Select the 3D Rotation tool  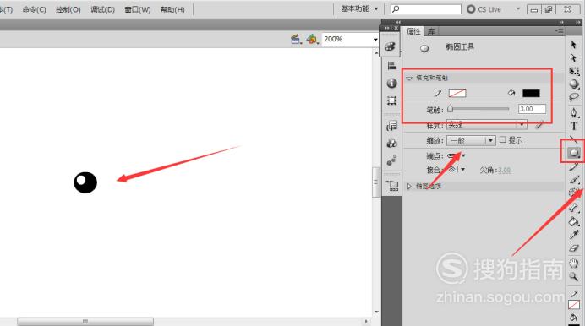tap(574, 84)
